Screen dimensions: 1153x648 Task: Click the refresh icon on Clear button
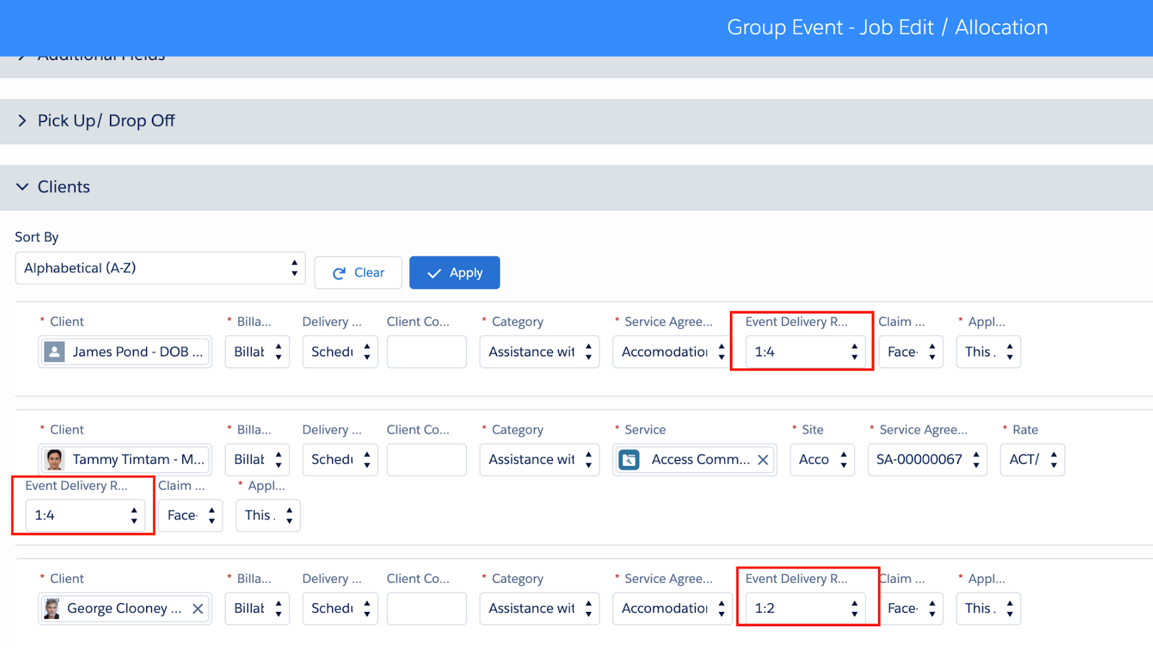(x=339, y=273)
